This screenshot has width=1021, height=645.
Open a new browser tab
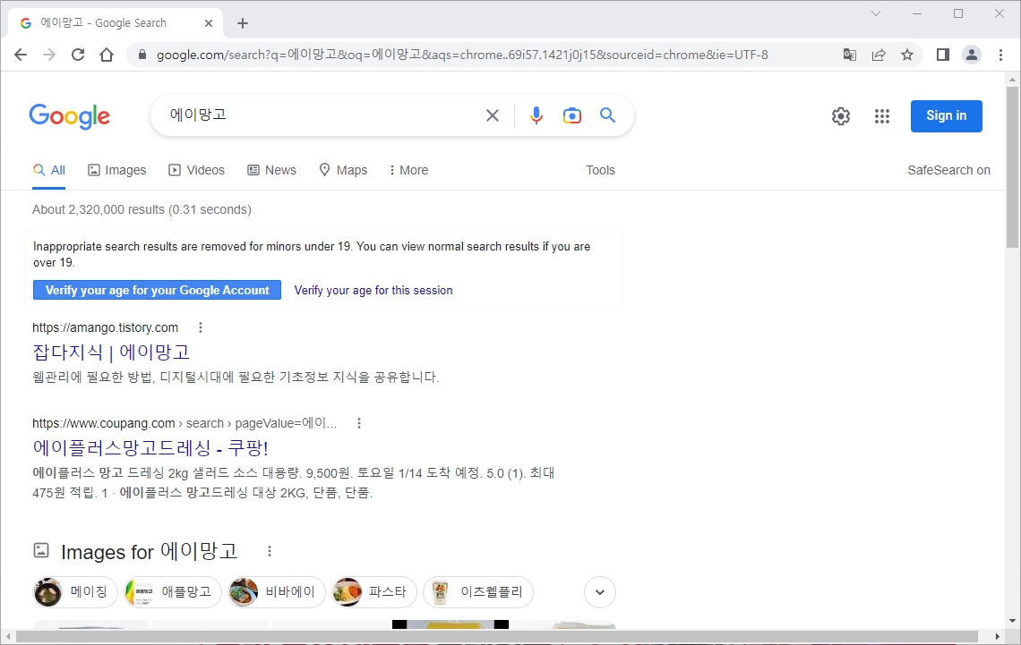coord(243,23)
